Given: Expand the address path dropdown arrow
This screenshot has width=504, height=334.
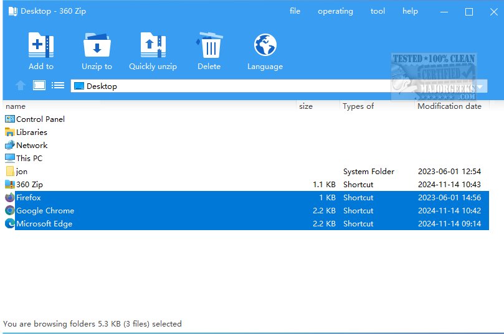Looking at the screenshot, I should pos(480,86).
